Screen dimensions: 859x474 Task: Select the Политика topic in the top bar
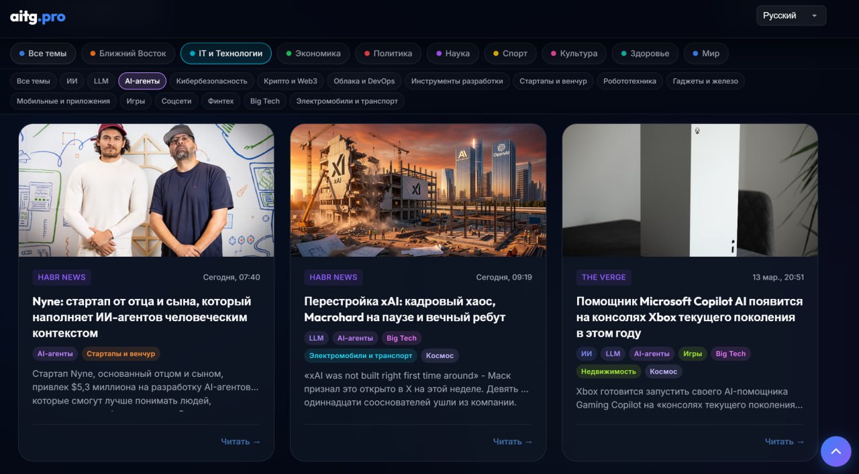pos(388,53)
